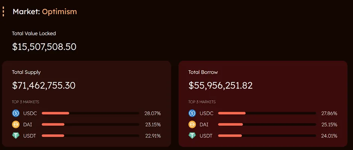Click the USDT supply progress bar
353x150 pixels.
(x=91, y=136)
